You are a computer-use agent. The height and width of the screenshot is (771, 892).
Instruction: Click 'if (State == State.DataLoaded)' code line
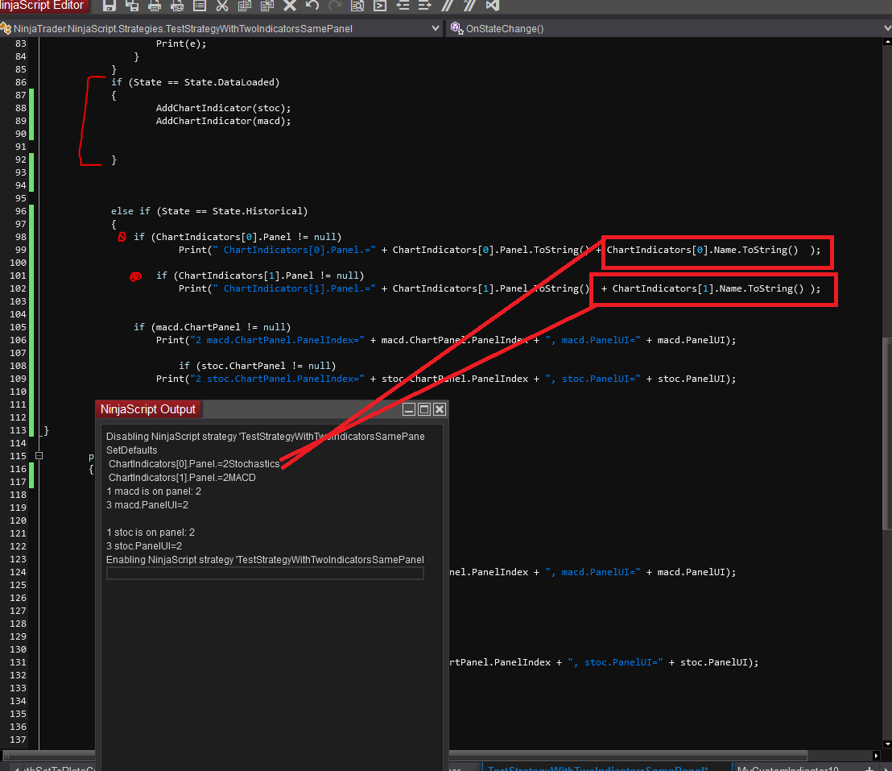coord(195,82)
